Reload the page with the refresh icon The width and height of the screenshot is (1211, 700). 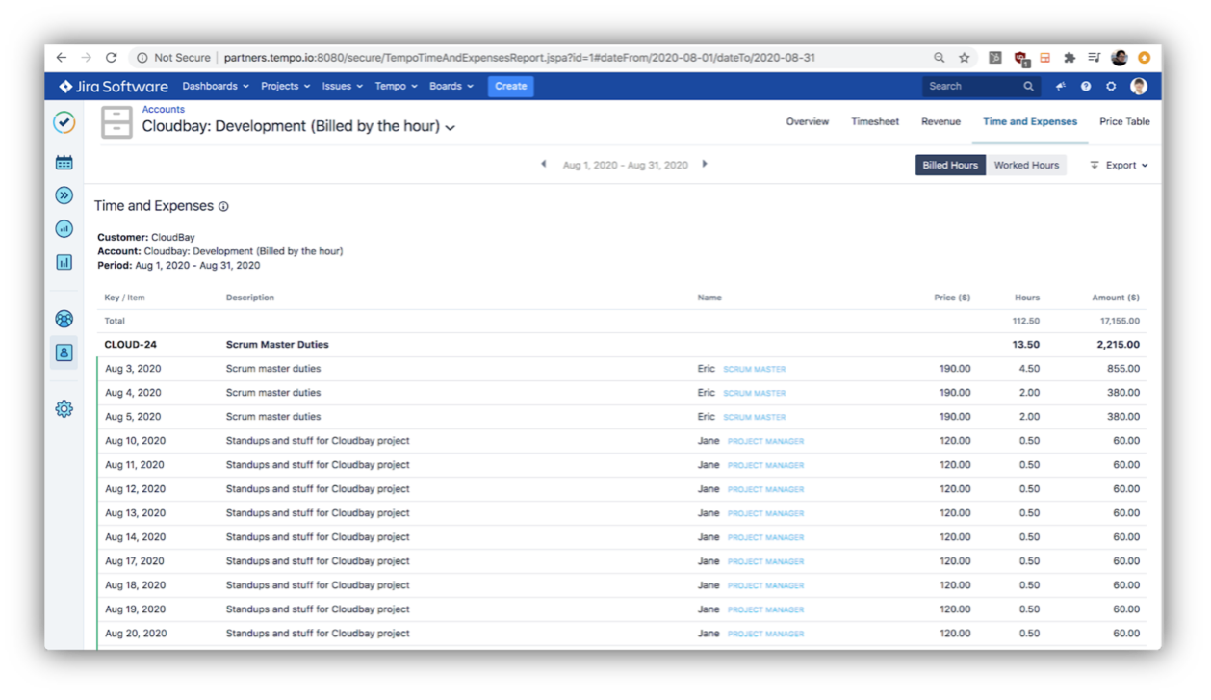point(112,58)
